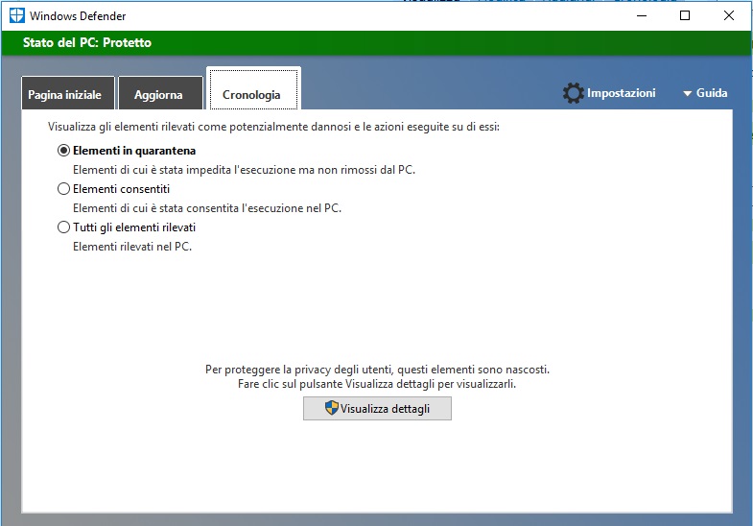Choose the Elementi consentiti radio button
Screen dimensions: 753x526
click(64, 189)
